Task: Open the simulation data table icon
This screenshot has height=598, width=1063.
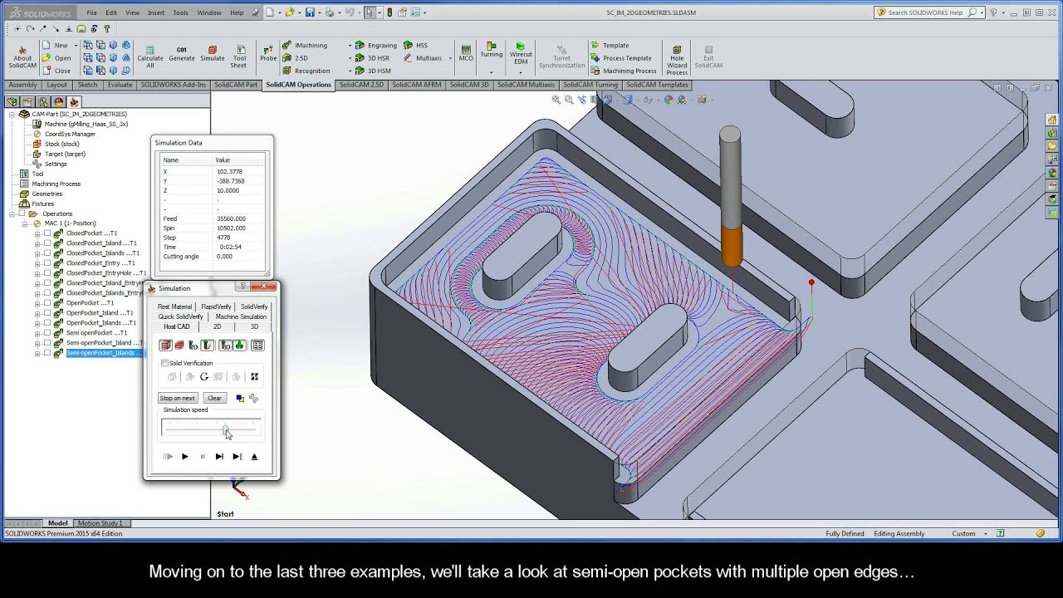Action: tap(257, 346)
